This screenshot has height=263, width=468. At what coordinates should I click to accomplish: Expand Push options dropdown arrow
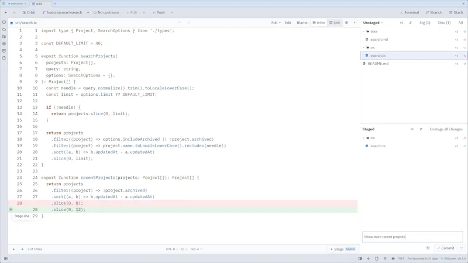click(172, 12)
